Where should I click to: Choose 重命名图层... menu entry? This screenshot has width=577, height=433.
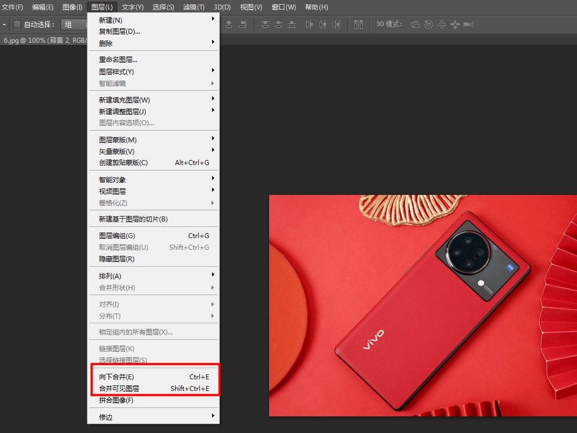point(153,60)
